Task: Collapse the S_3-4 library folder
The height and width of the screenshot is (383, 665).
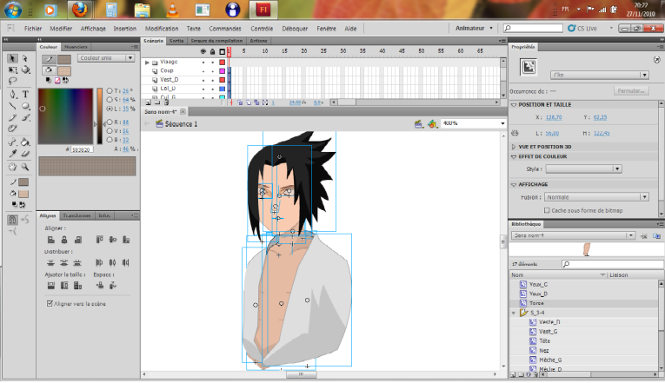Action: point(514,313)
